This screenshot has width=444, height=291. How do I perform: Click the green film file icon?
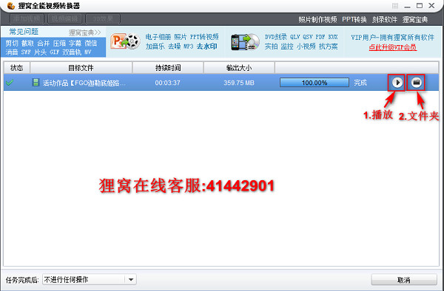click(36, 83)
